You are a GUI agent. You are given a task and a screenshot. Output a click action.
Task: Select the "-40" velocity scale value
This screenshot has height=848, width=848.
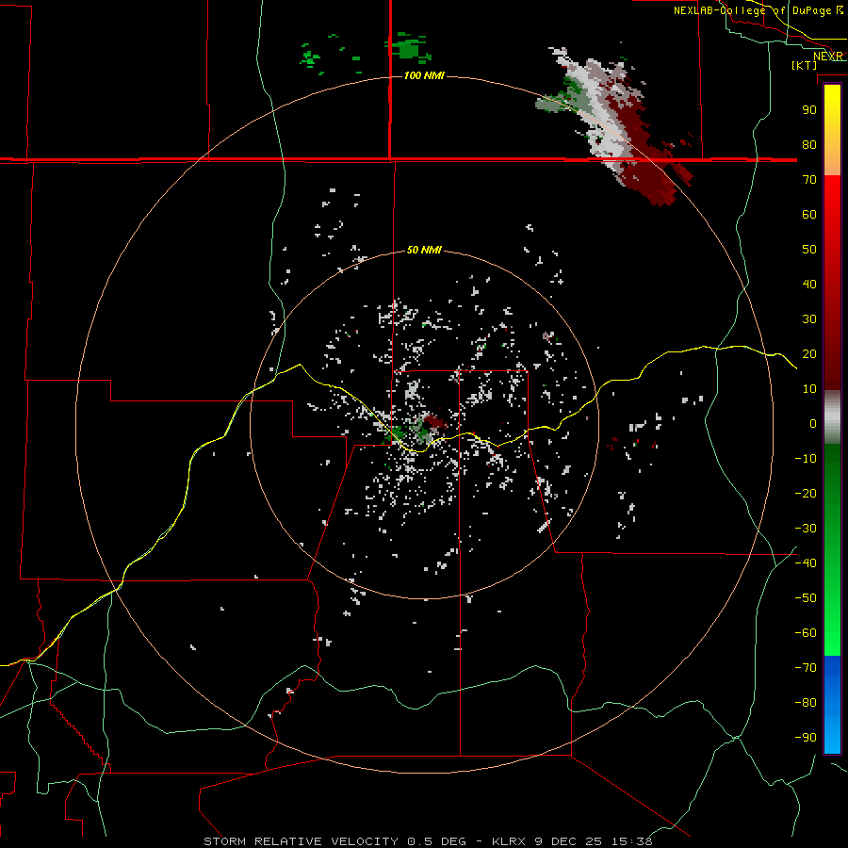(x=806, y=563)
